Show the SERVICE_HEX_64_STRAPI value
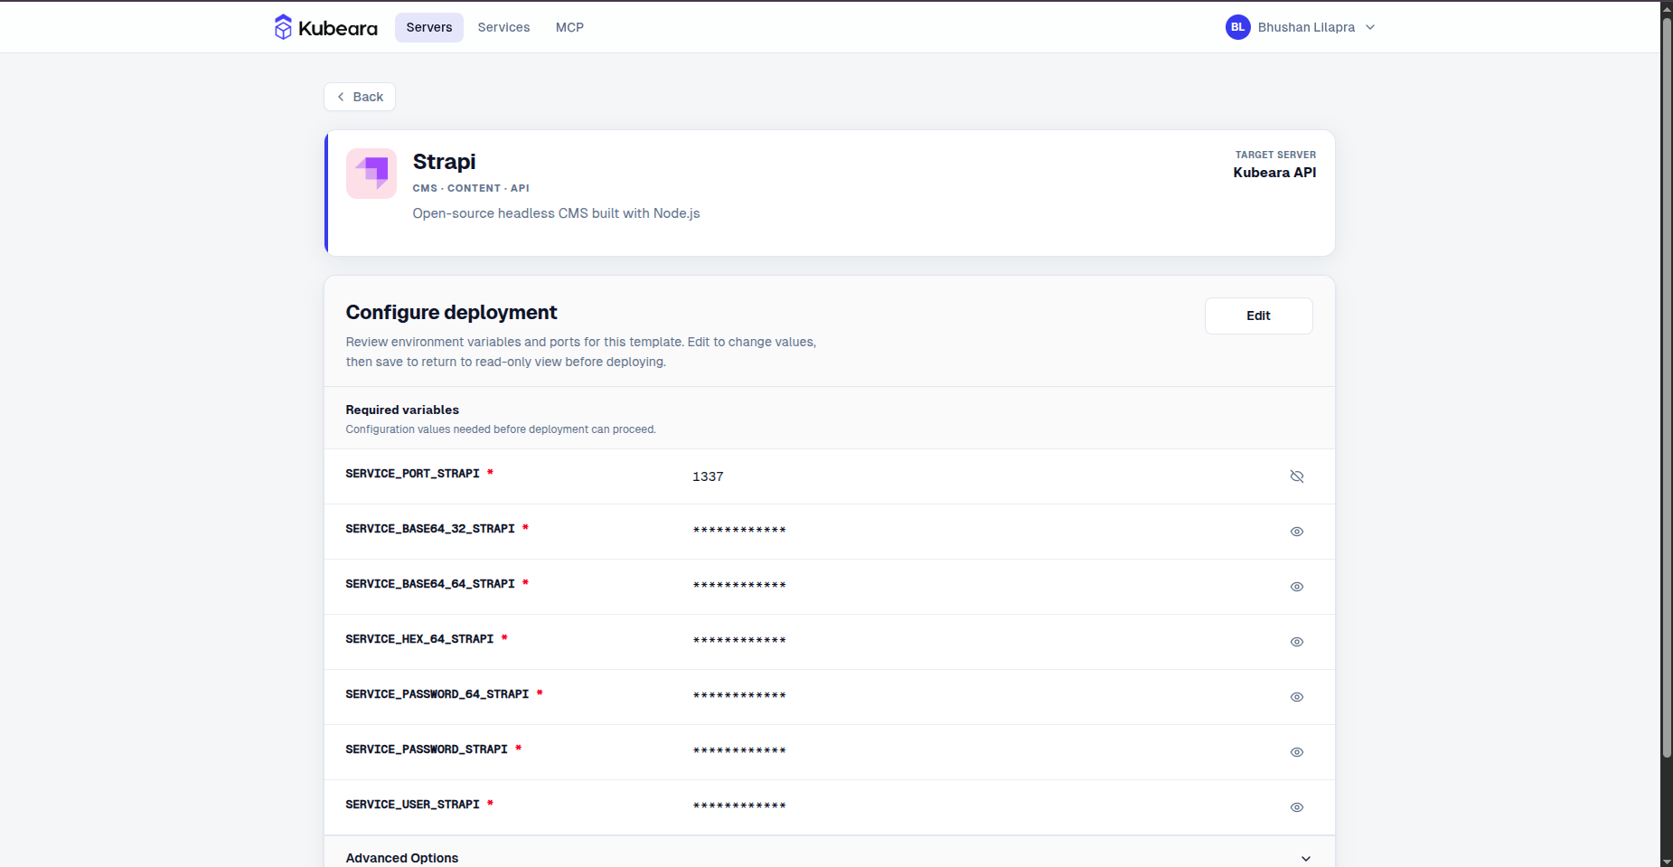Image resolution: width=1673 pixels, height=867 pixels. pos(1297,642)
